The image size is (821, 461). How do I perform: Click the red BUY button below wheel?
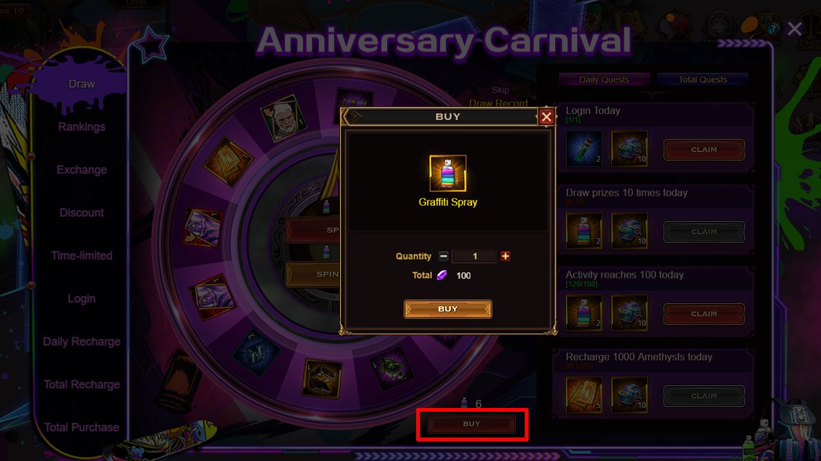point(472,424)
